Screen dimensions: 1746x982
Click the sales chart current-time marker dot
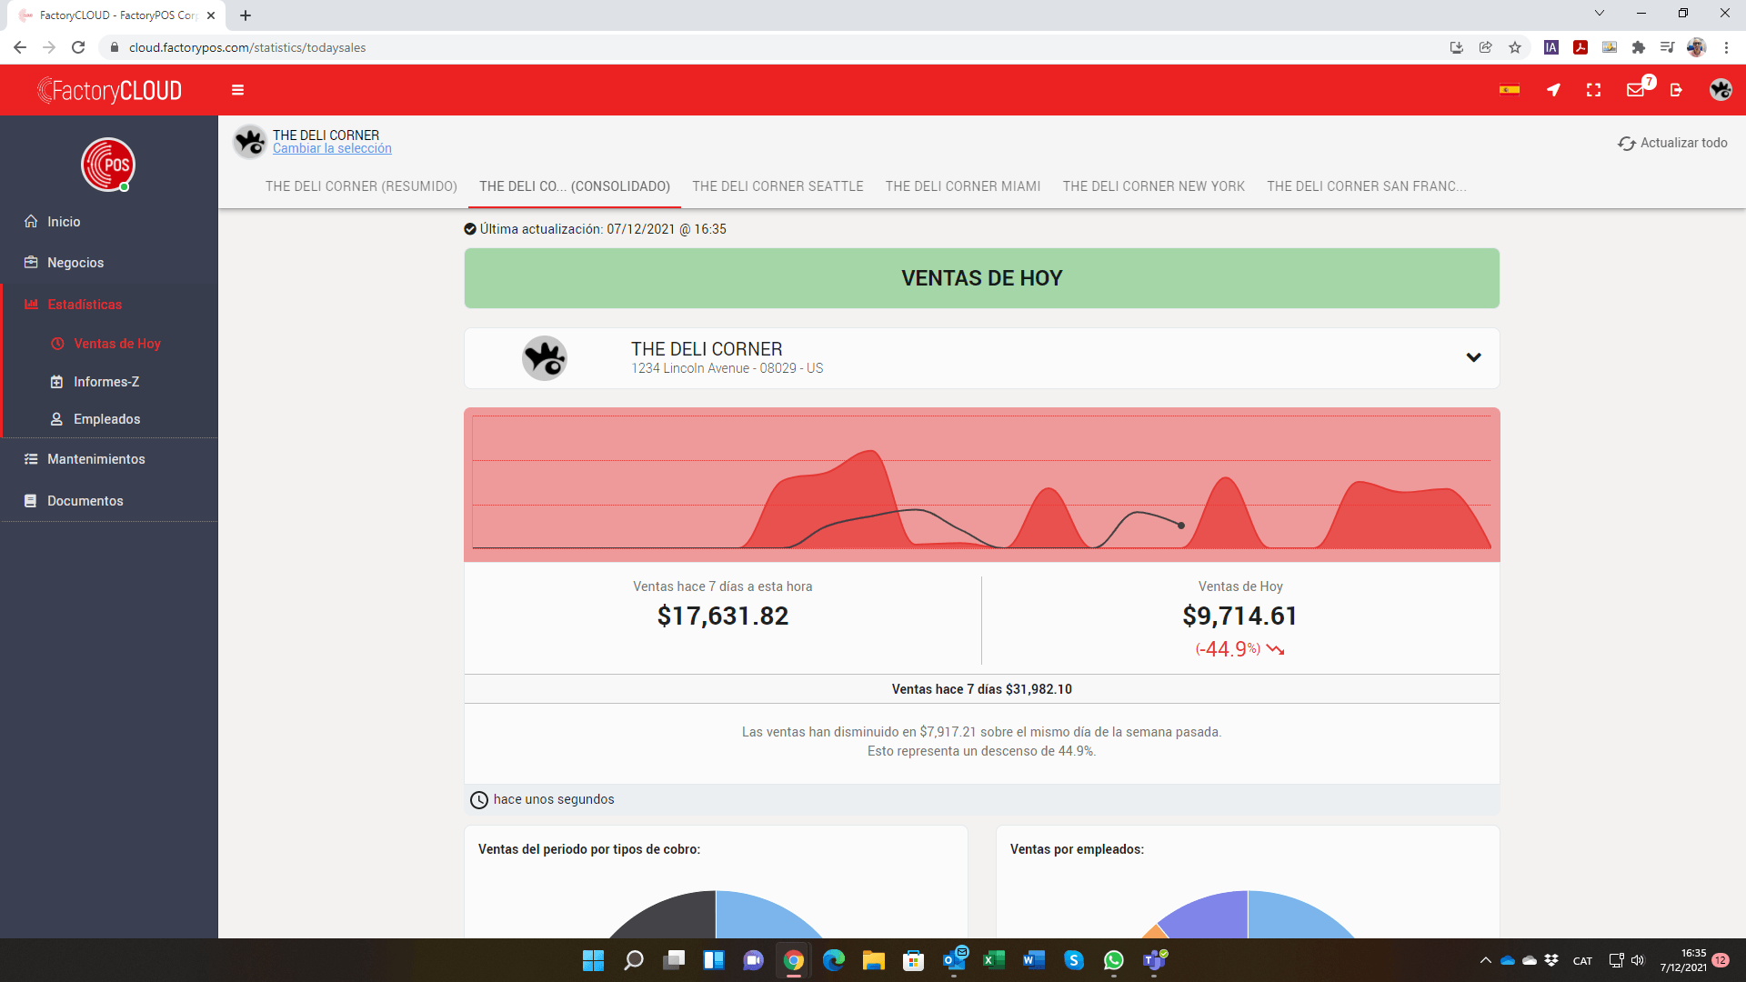point(1181,526)
